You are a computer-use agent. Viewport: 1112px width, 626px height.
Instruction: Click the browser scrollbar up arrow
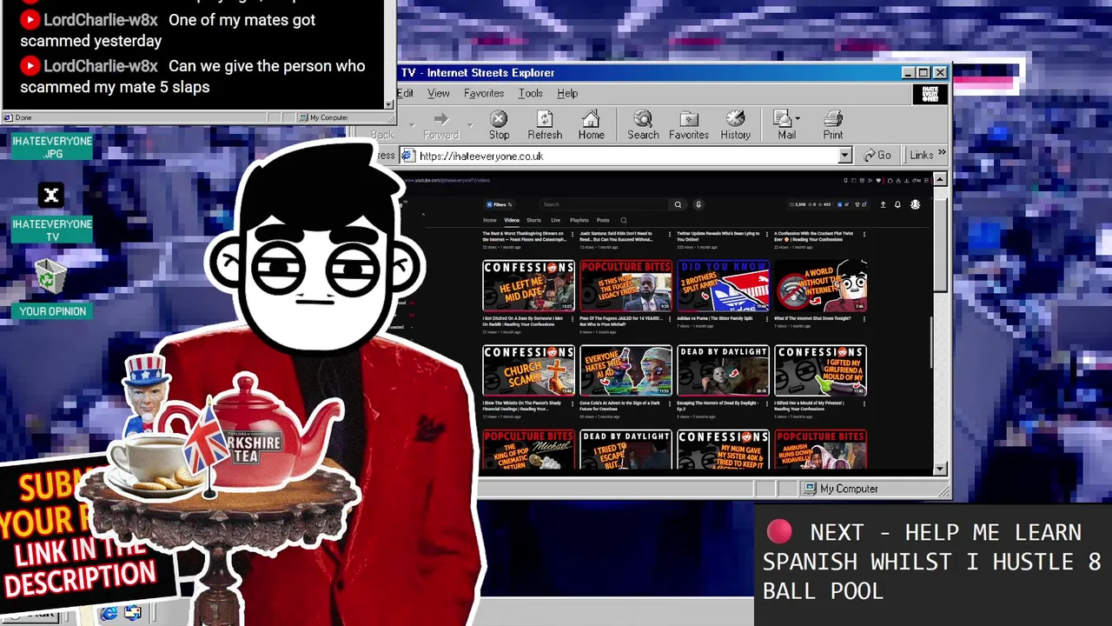[x=939, y=180]
